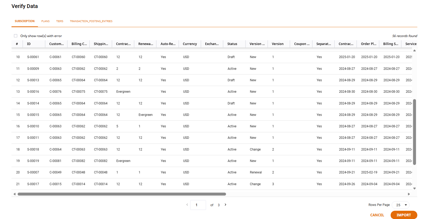Image resolution: width=424 pixels, height=219 pixels.
Task: Click the Status column header
Action: [234, 44]
